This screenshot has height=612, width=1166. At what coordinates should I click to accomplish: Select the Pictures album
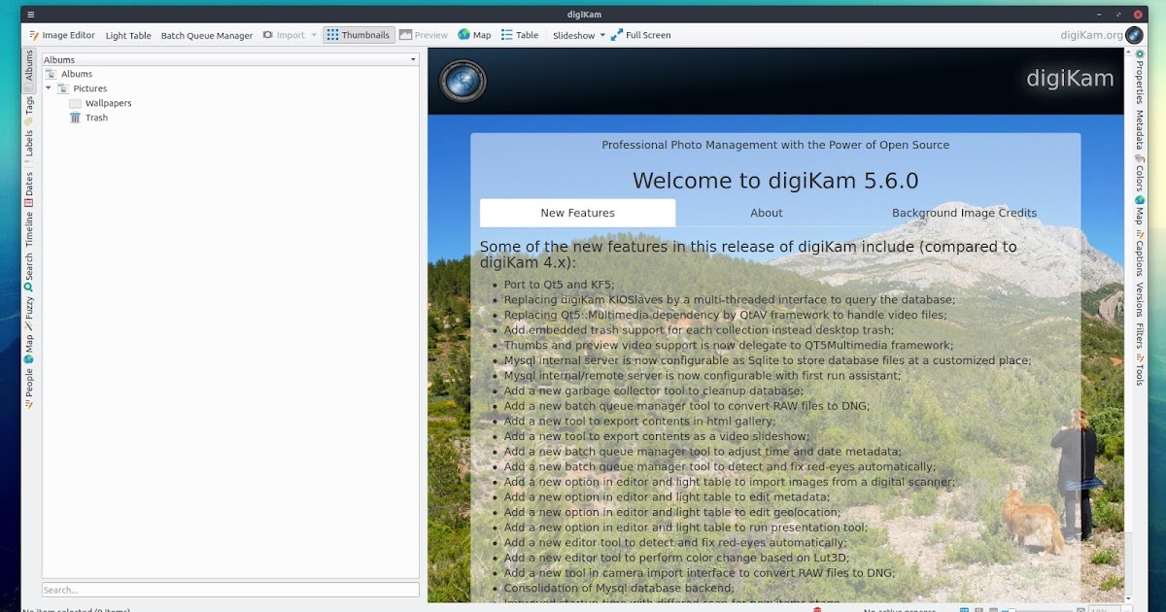pyautogui.click(x=90, y=88)
